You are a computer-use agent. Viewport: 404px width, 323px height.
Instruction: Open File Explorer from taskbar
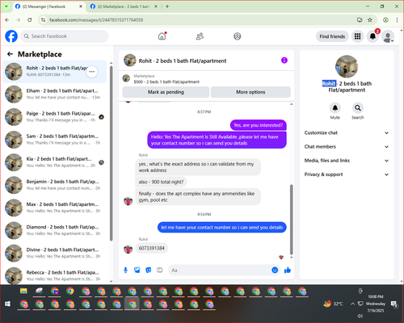point(23,291)
